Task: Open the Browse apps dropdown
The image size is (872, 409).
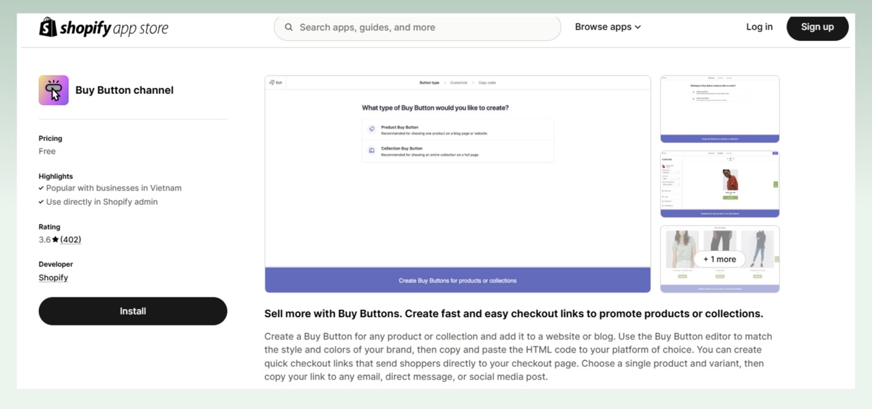Action: pos(607,27)
